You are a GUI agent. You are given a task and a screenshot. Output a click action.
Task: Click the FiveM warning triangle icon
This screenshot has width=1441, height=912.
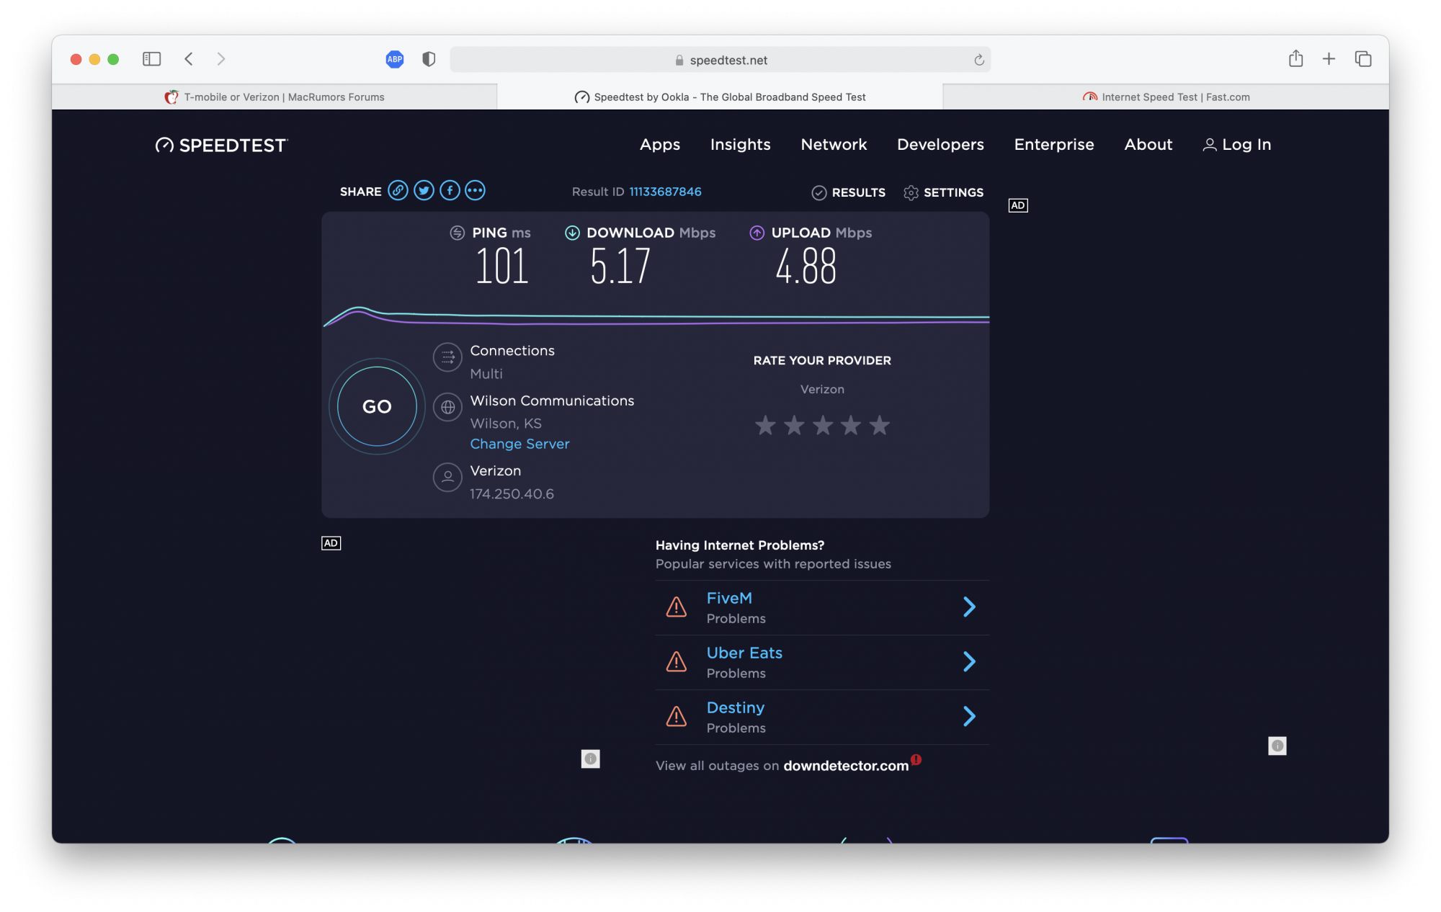click(676, 607)
